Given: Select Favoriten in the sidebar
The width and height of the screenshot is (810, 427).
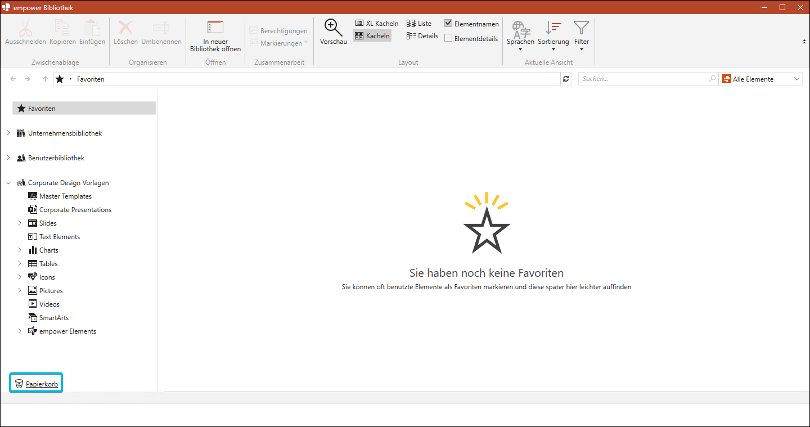Looking at the screenshot, I should [84, 109].
